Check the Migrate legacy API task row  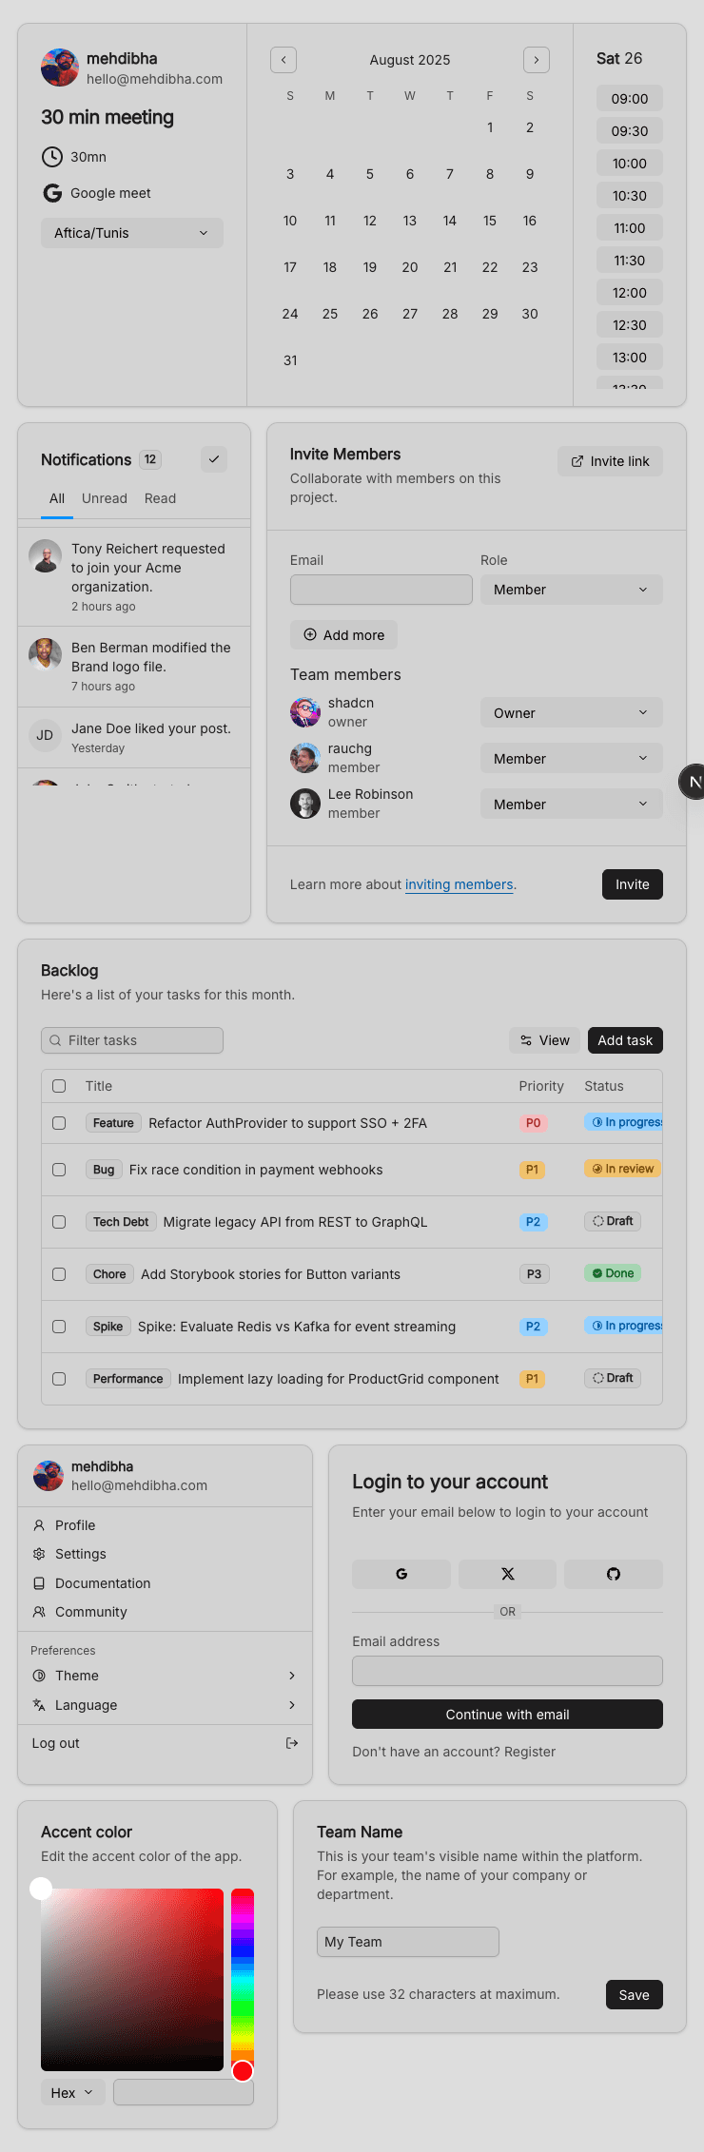coord(59,1222)
